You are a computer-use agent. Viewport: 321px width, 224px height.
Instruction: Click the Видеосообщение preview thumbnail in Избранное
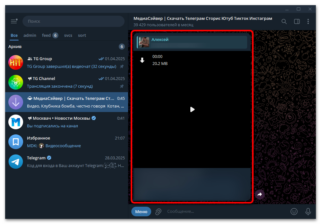(41, 146)
